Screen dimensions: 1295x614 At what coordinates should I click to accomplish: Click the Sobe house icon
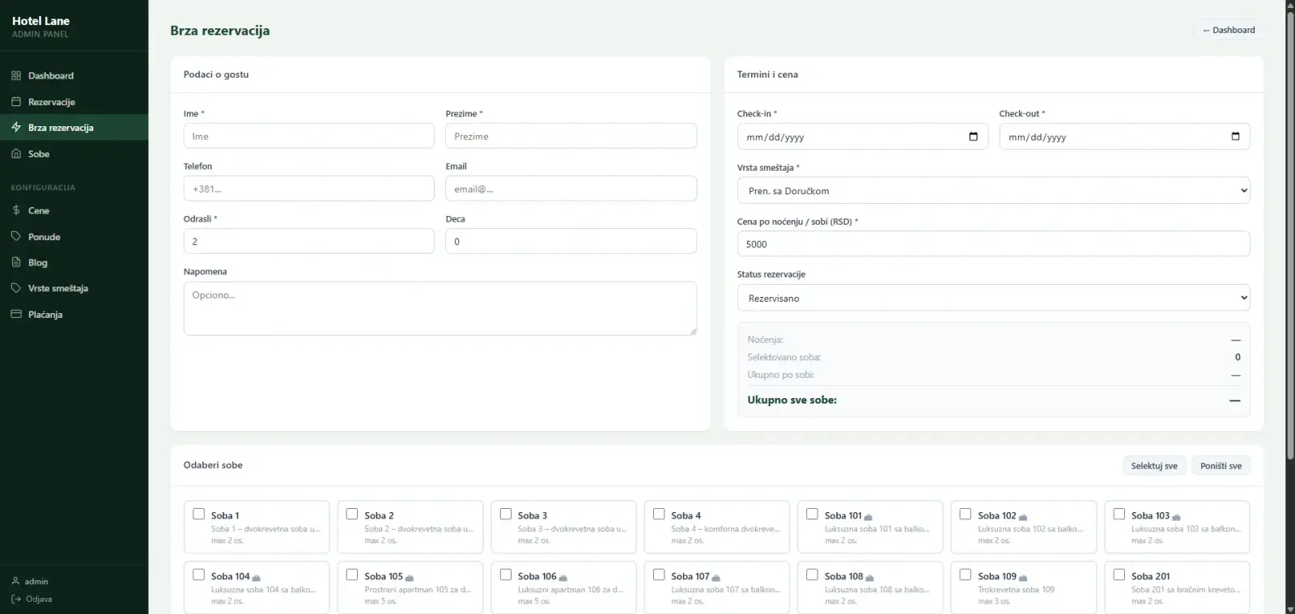(16, 153)
